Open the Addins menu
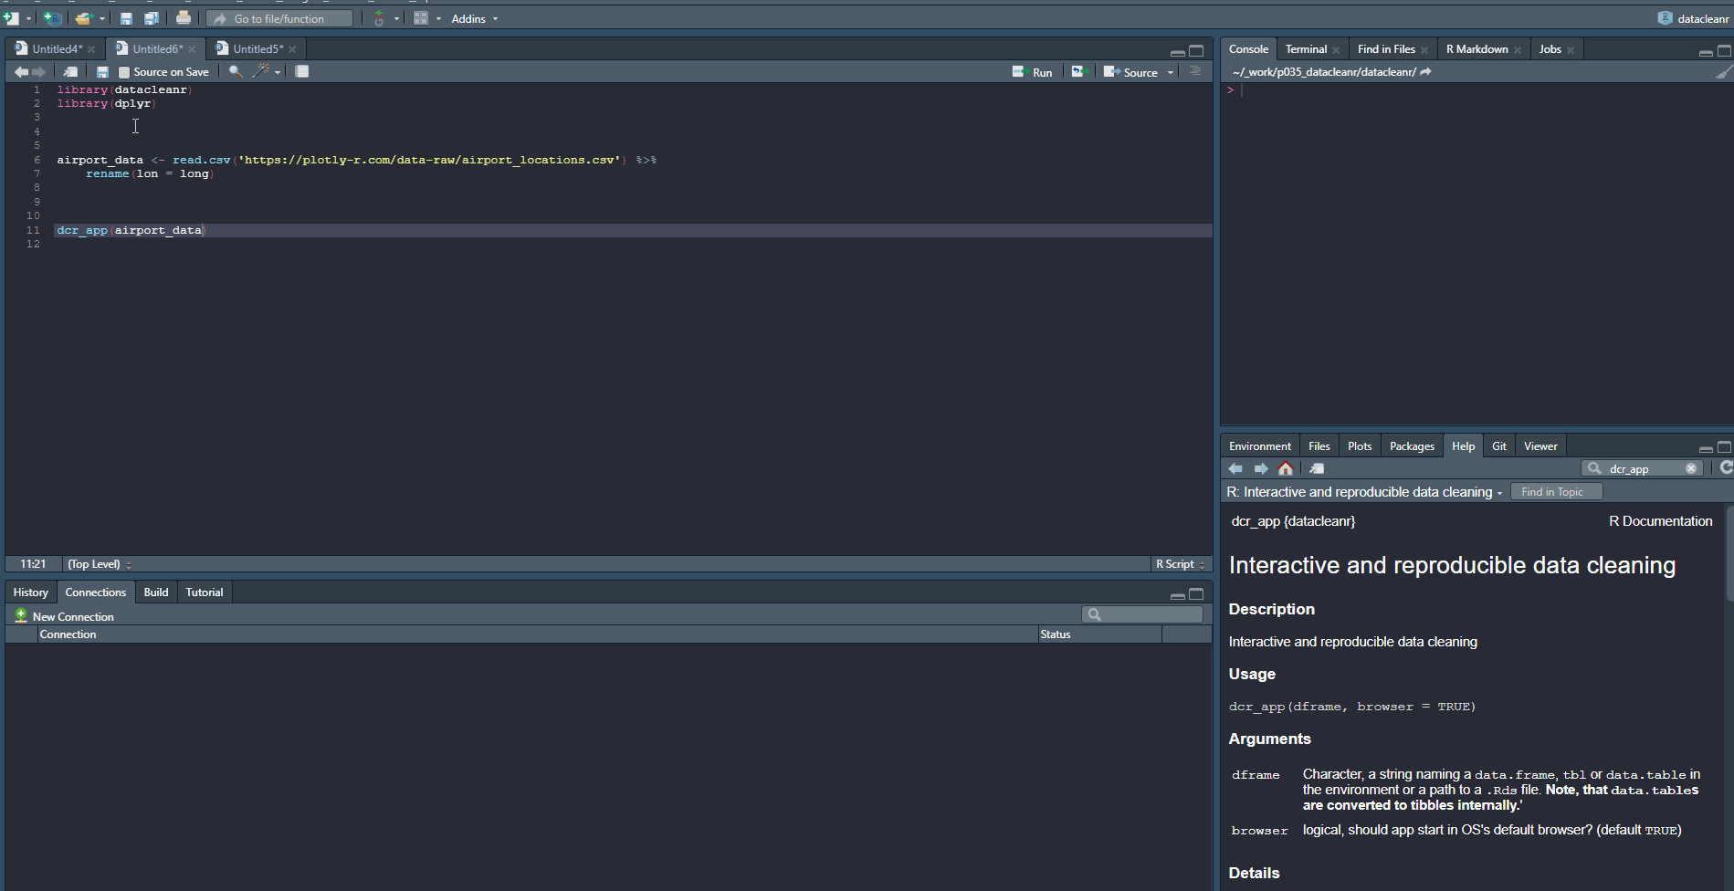 pos(475,19)
